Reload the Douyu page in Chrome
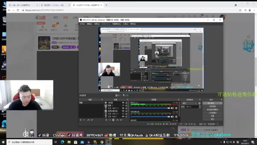 [x=18, y=10]
